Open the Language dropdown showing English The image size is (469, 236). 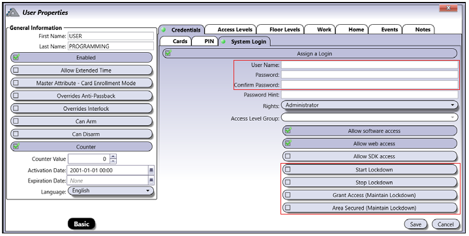[111, 191]
